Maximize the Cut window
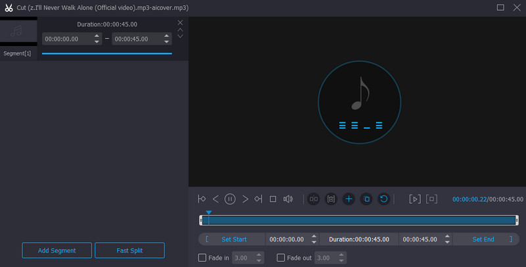The height and width of the screenshot is (267, 526). click(500, 7)
